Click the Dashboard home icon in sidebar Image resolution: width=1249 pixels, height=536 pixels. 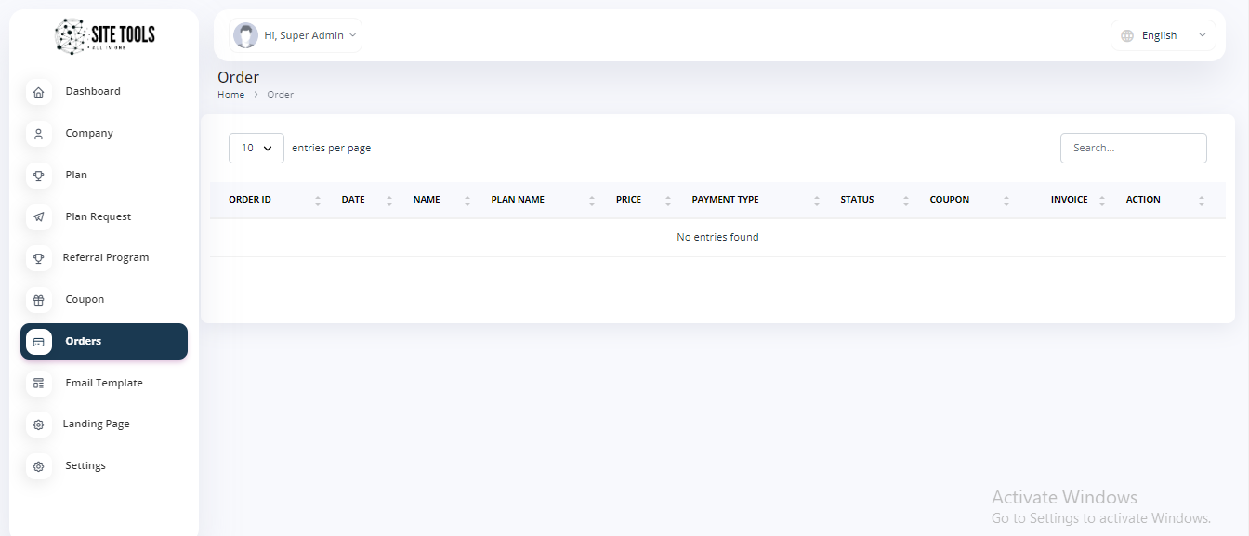pos(38,92)
